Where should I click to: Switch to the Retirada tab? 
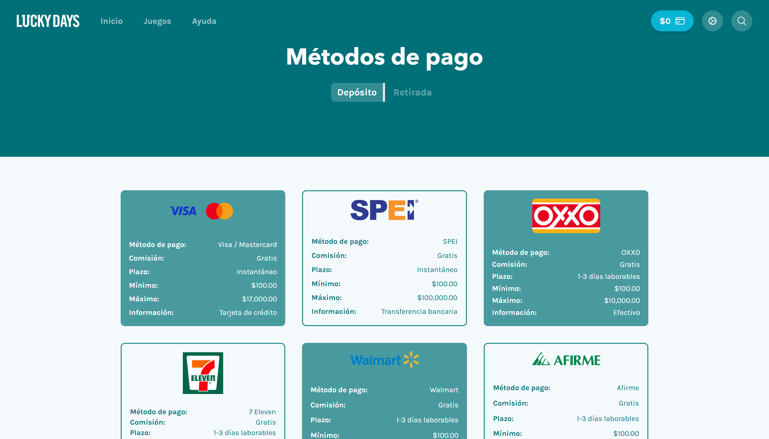coord(412,92)
